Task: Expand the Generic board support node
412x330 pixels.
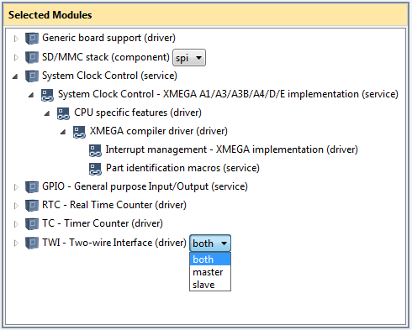Action: pos(16,39)
